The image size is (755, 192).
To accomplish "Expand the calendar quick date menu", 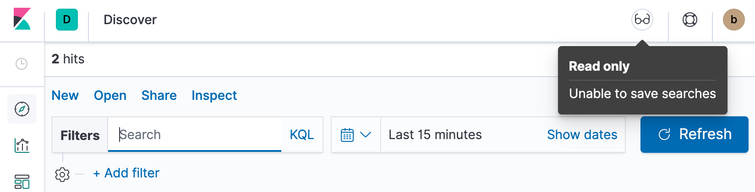I will click(x=356, y=135).
